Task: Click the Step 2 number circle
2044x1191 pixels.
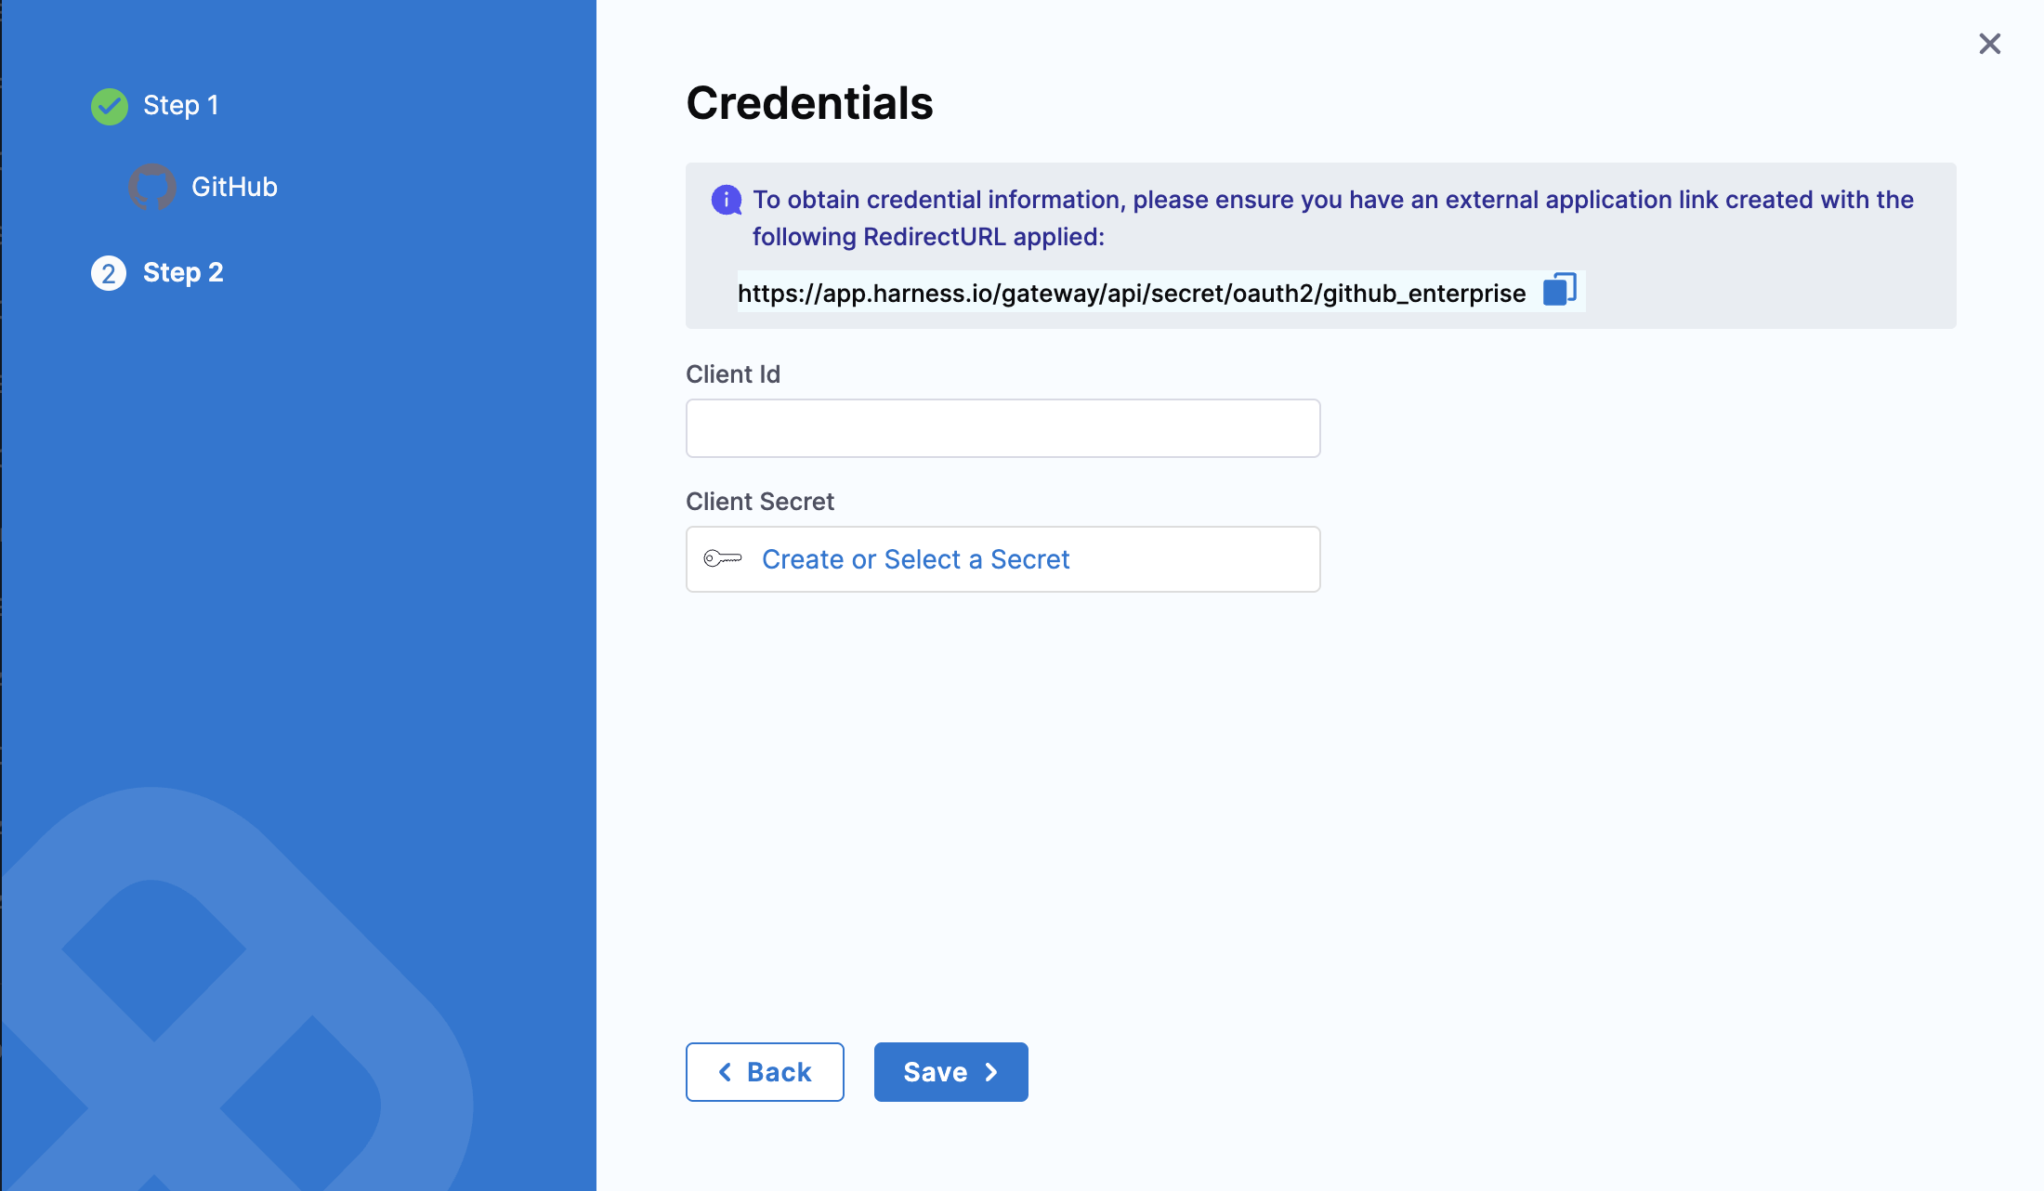Action: [109, 273]
